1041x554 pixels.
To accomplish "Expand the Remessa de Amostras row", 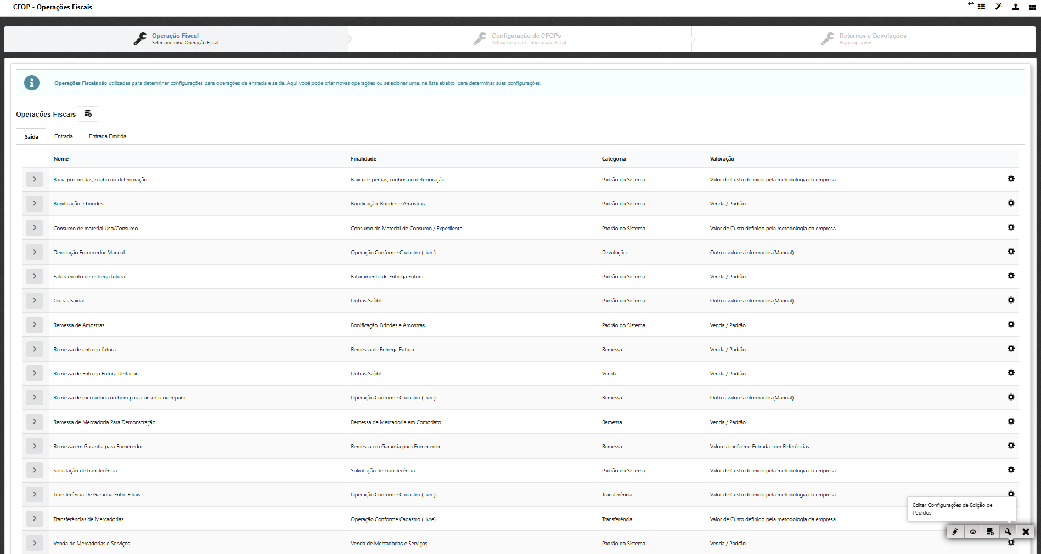I will (x=35, y=325).
